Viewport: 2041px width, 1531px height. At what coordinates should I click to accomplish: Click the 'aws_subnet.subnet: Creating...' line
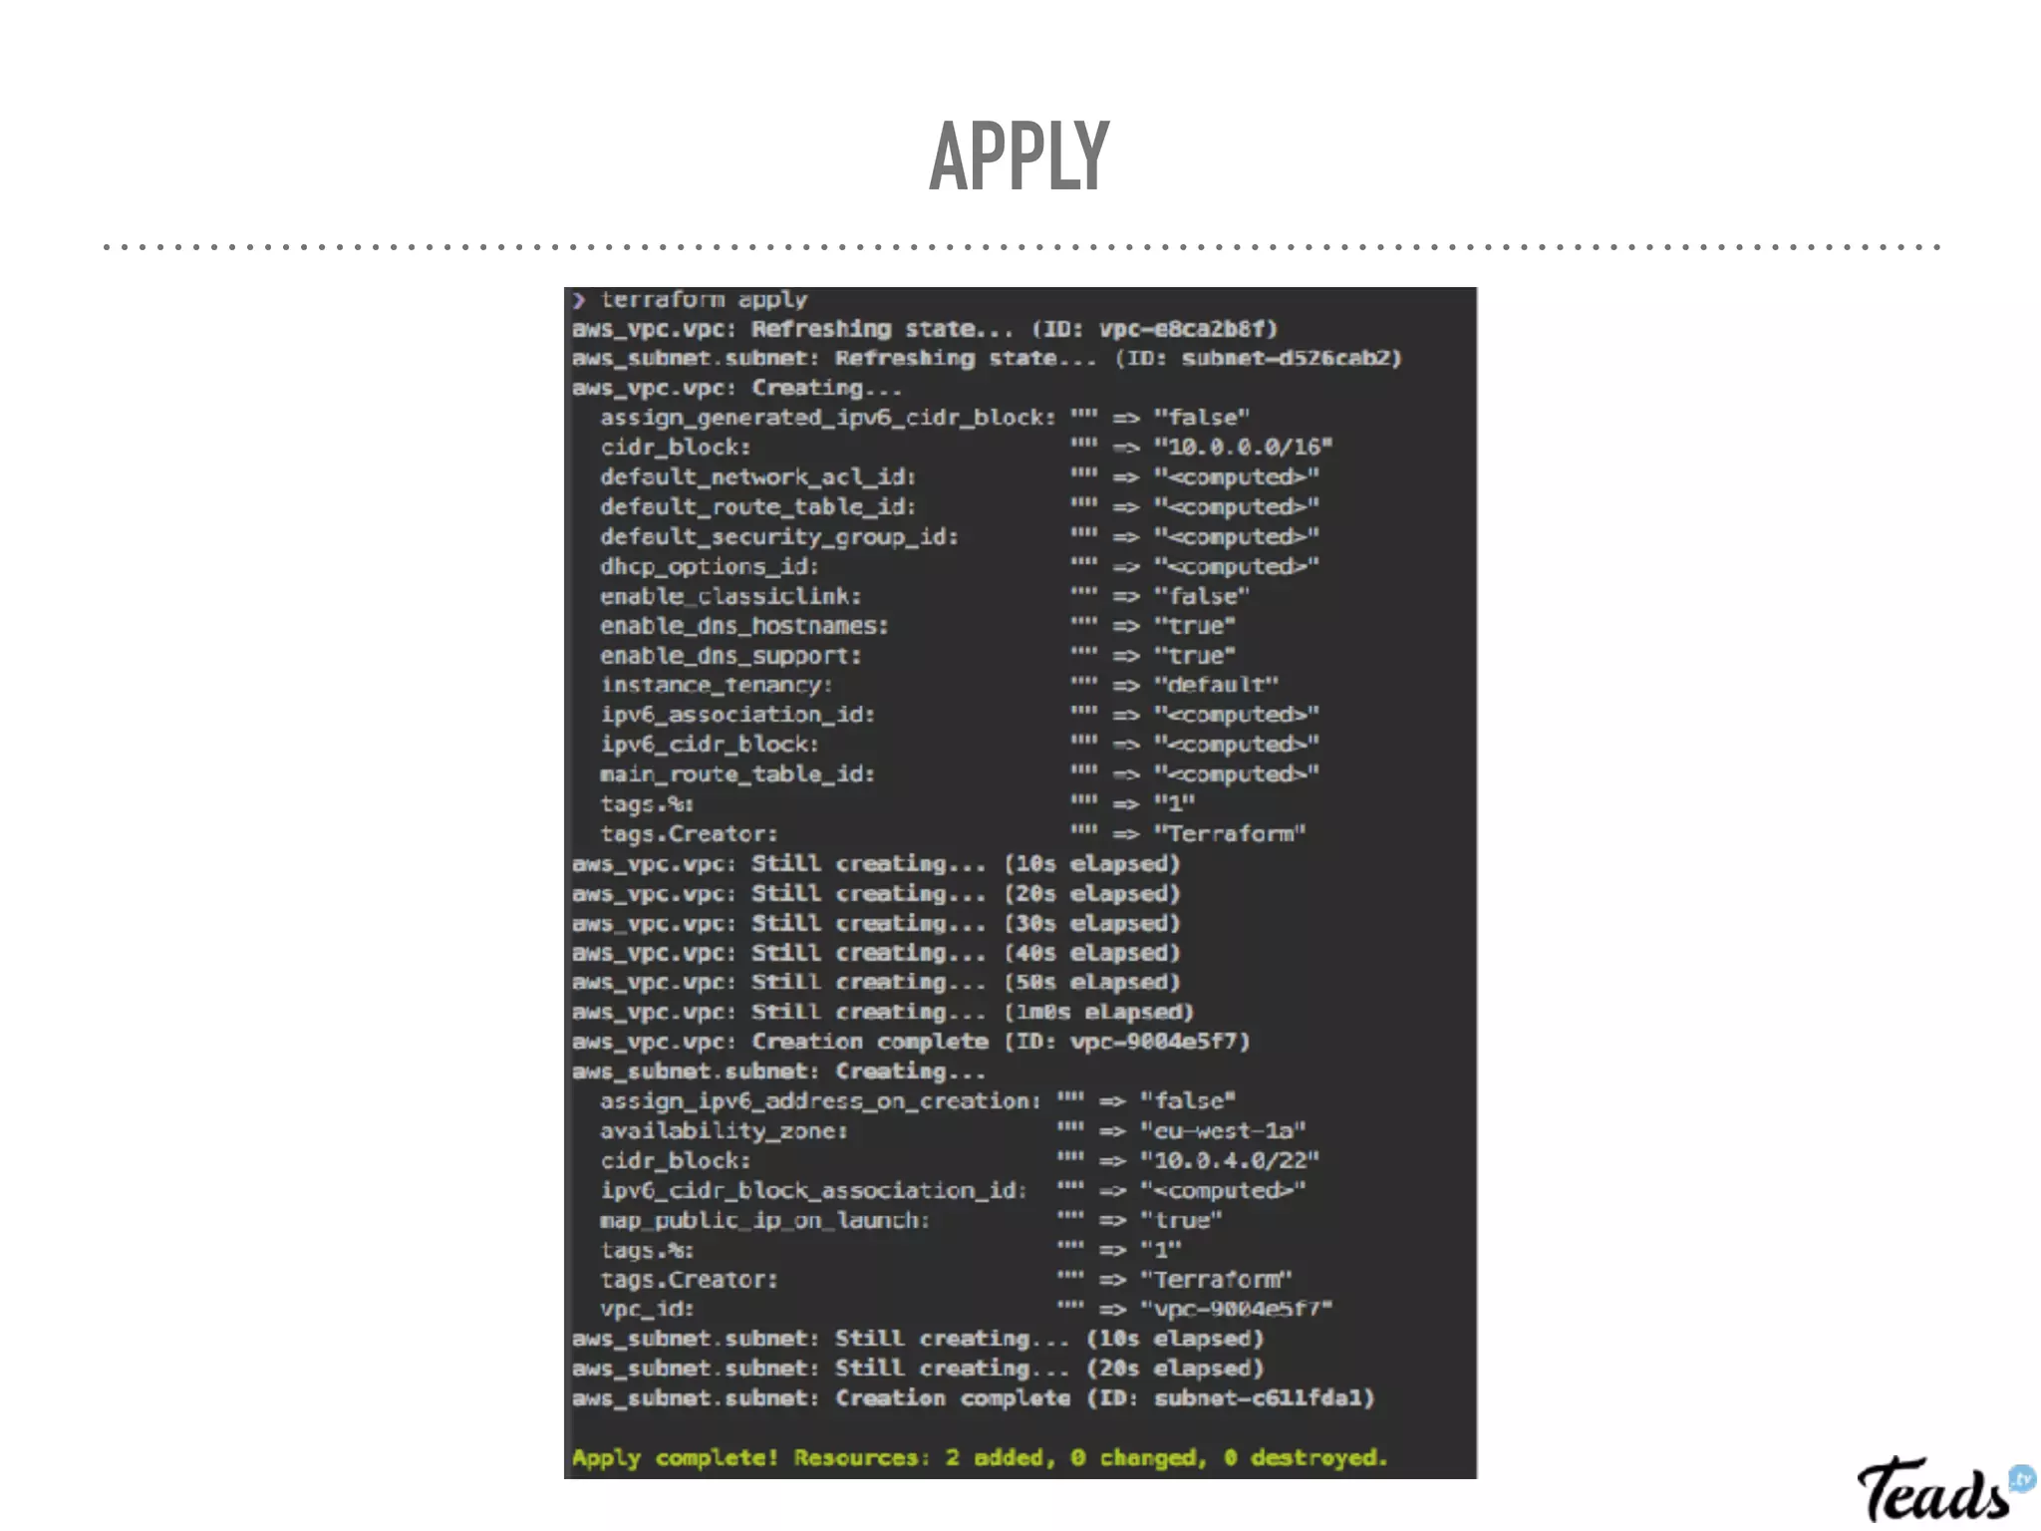(778, 1072)
